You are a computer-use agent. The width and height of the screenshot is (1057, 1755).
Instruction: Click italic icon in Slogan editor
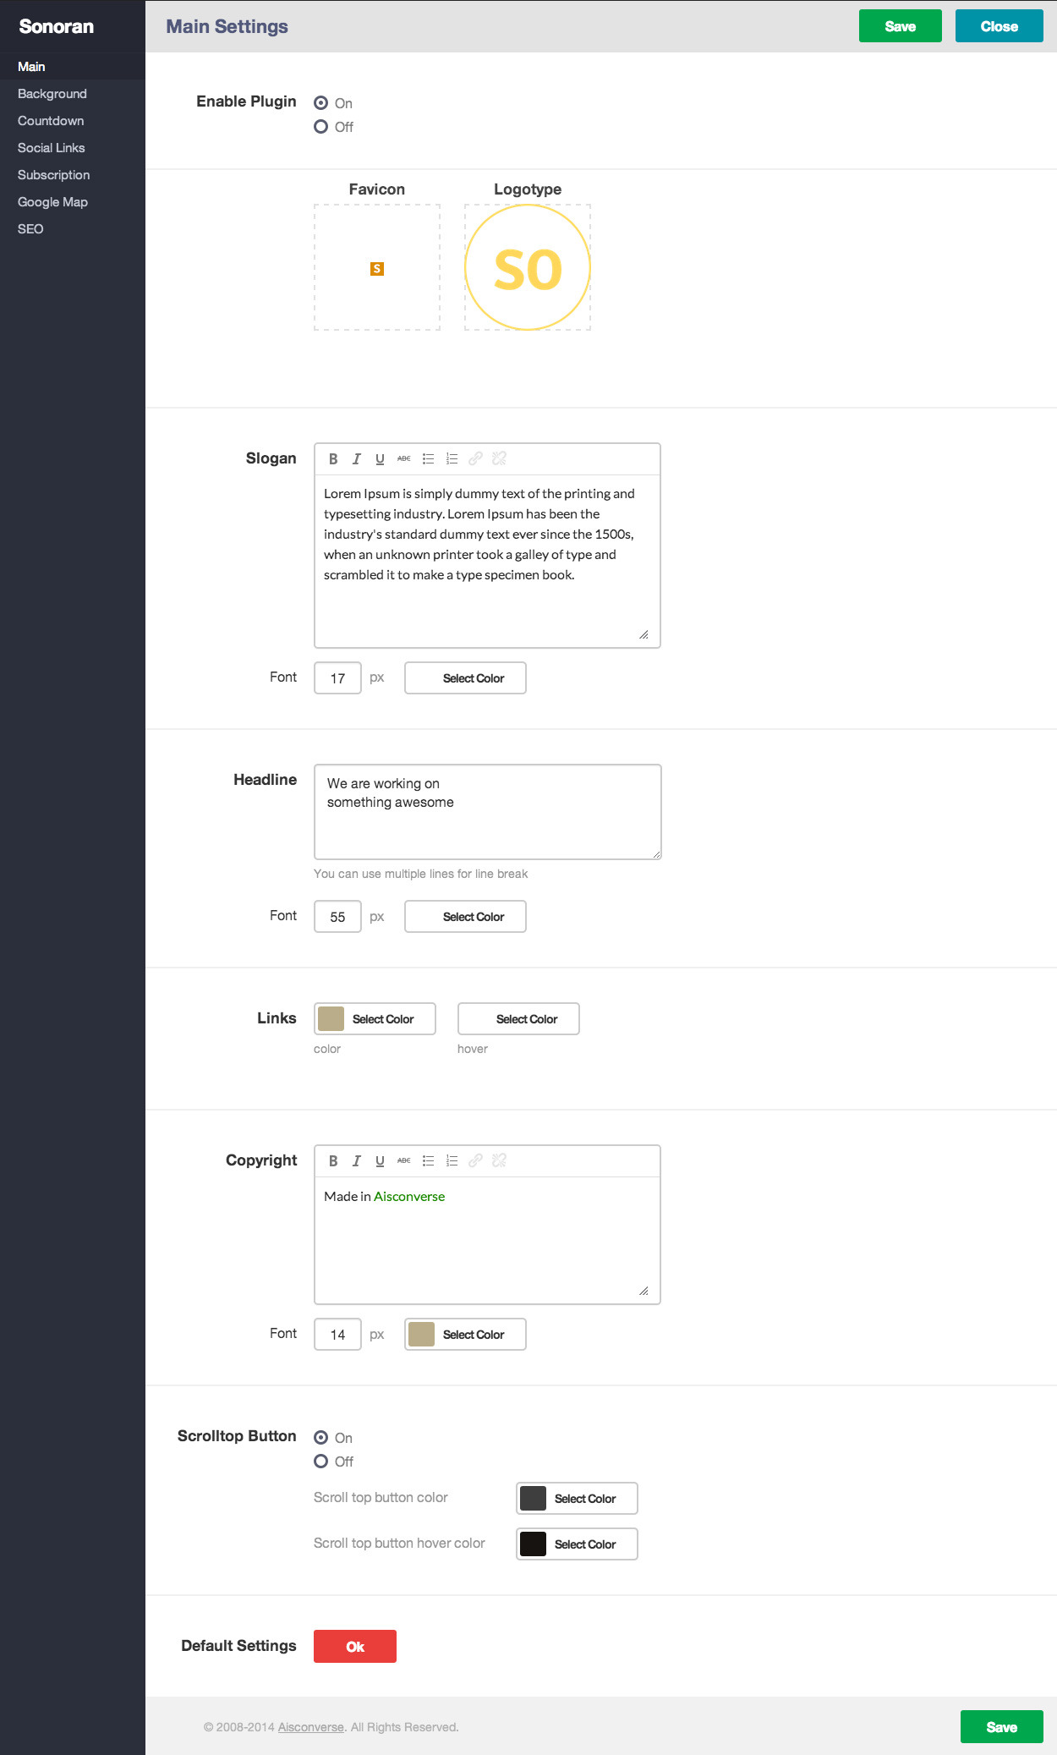[357, 459]
